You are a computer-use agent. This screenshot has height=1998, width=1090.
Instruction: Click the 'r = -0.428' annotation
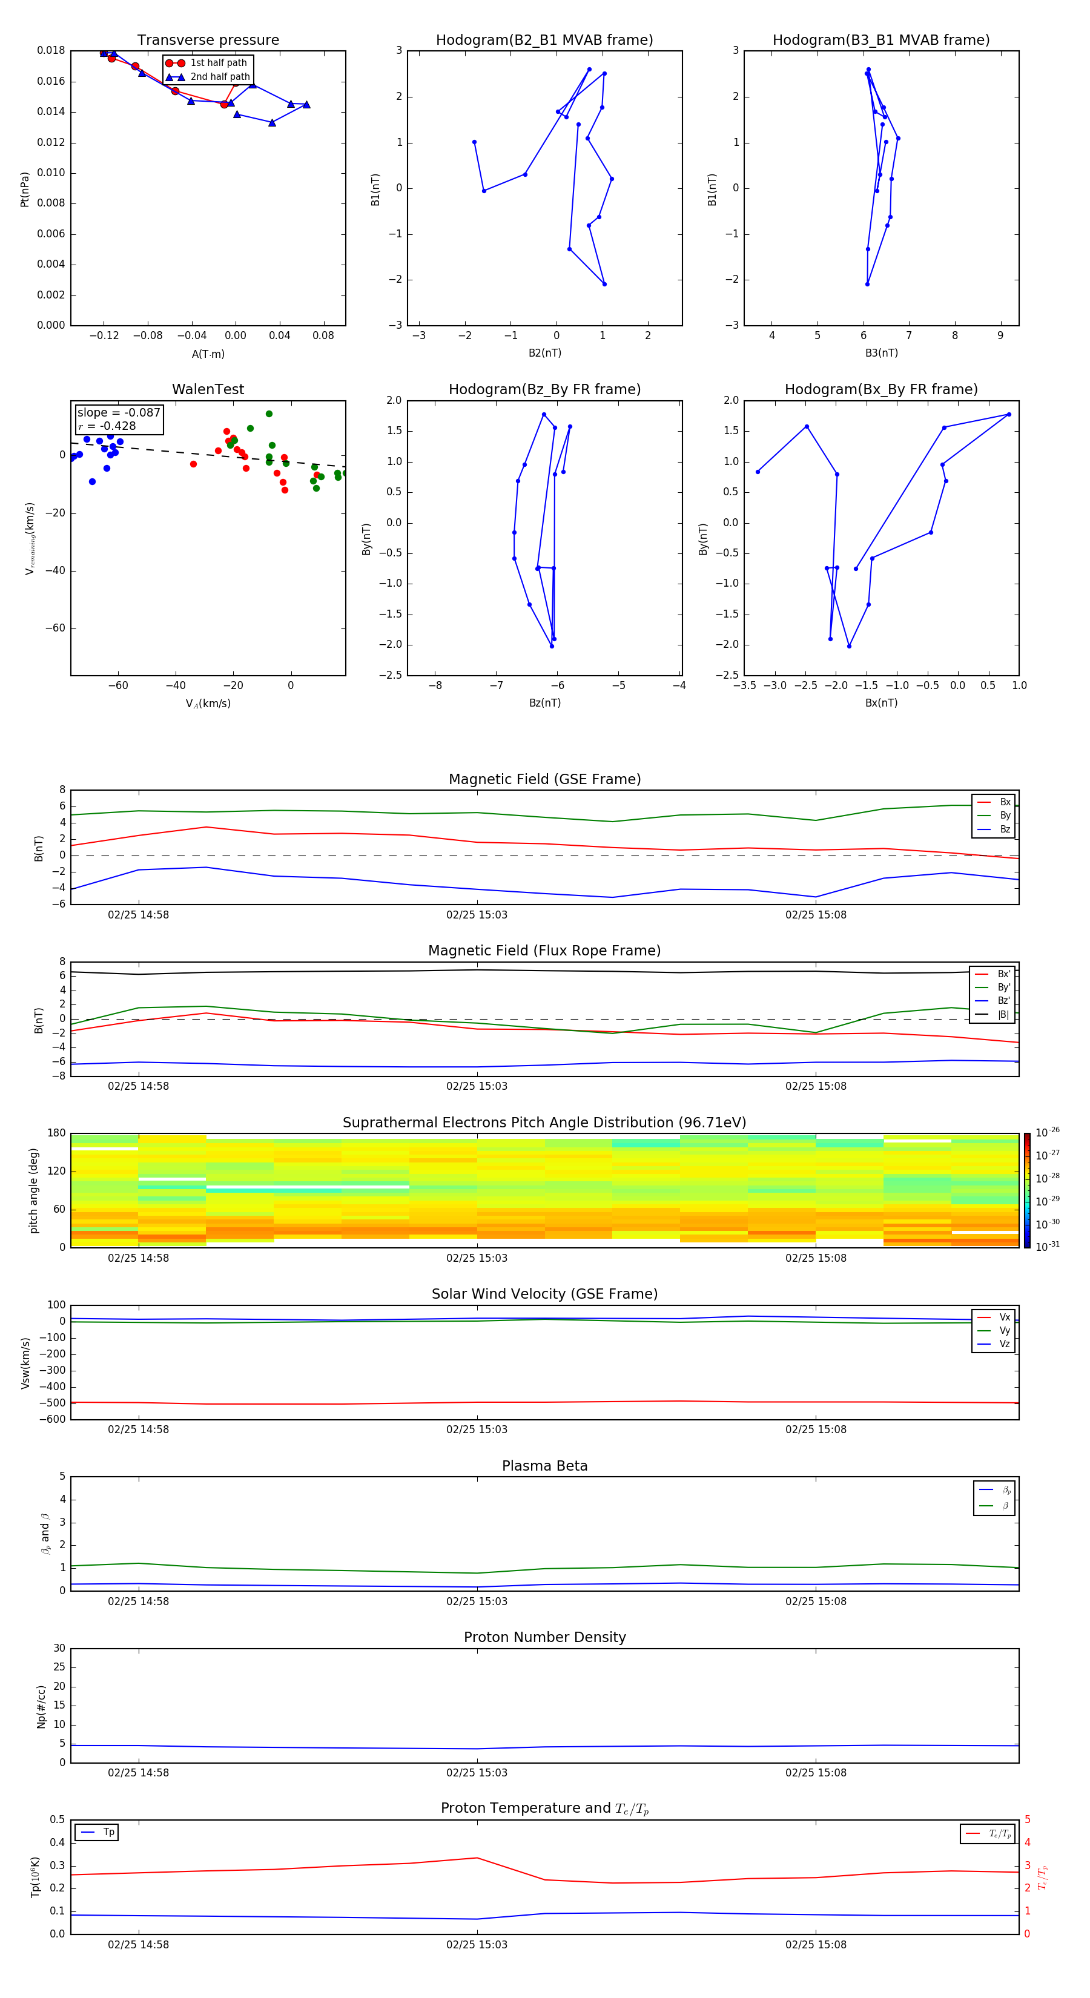(x=107, y=426)
